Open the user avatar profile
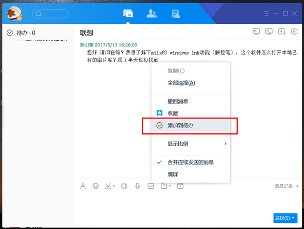Viewport: 304px width, 229px height. 14,13
